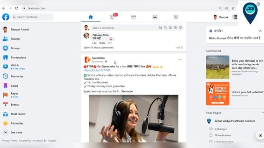264x148 pixels.
Task: Open Speechelo ad image of woman with microphone
Action: coord(134,119)
